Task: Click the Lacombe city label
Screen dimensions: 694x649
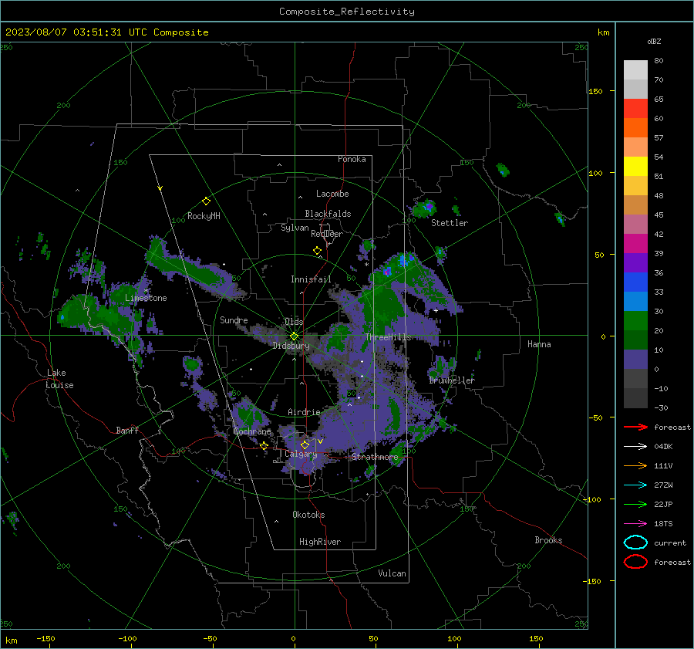Action: coord(332,194)
